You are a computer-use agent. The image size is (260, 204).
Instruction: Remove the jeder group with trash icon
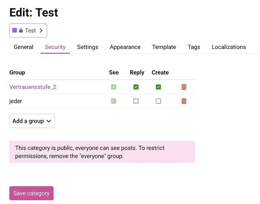click(184, 101)
